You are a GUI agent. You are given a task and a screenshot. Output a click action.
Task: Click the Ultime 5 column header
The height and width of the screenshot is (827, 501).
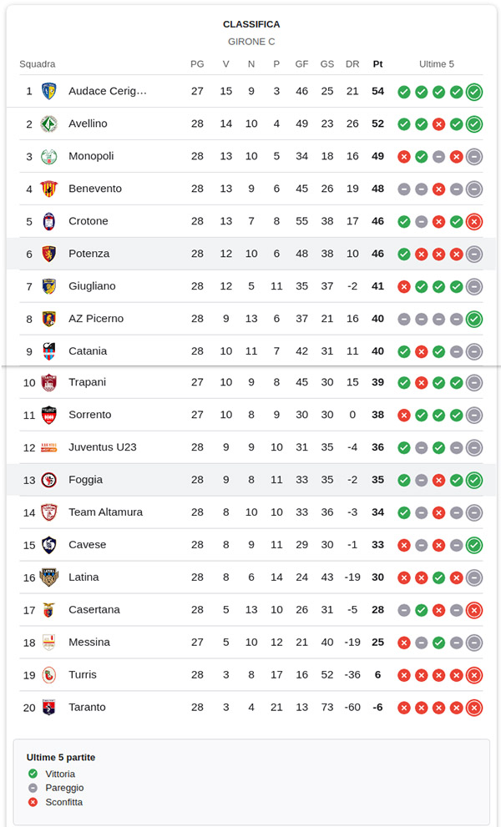(437, 64)
